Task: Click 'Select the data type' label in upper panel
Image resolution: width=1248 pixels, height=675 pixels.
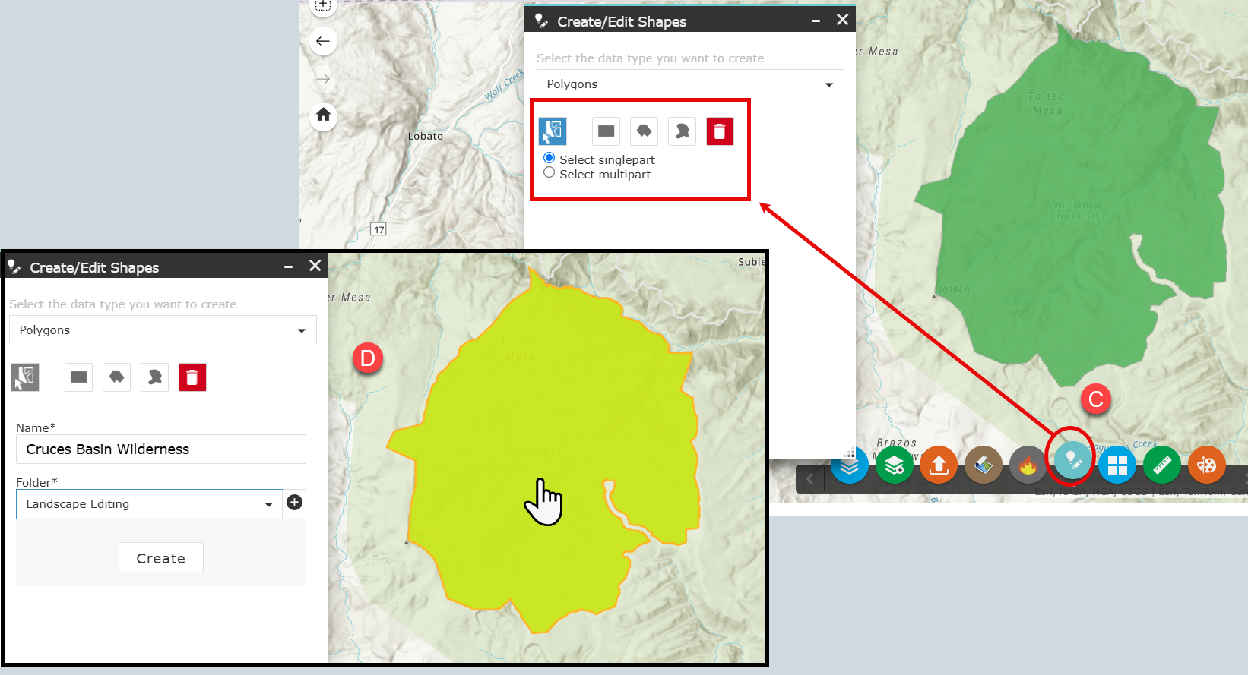Action: click(x=651, y=58)
